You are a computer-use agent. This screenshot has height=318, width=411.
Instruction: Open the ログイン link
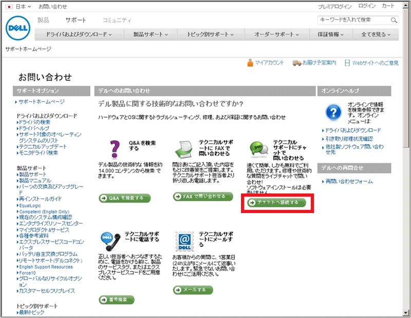(x=367, y=7)
